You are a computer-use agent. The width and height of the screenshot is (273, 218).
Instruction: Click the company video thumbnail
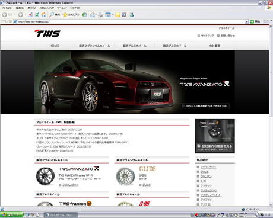point(215,136)
